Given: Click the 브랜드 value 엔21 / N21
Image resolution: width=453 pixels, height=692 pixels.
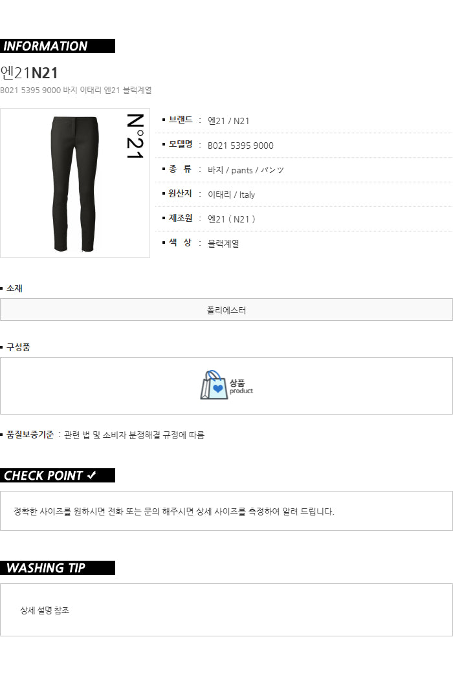Looking at the screenshot, I should coord(228,121).
